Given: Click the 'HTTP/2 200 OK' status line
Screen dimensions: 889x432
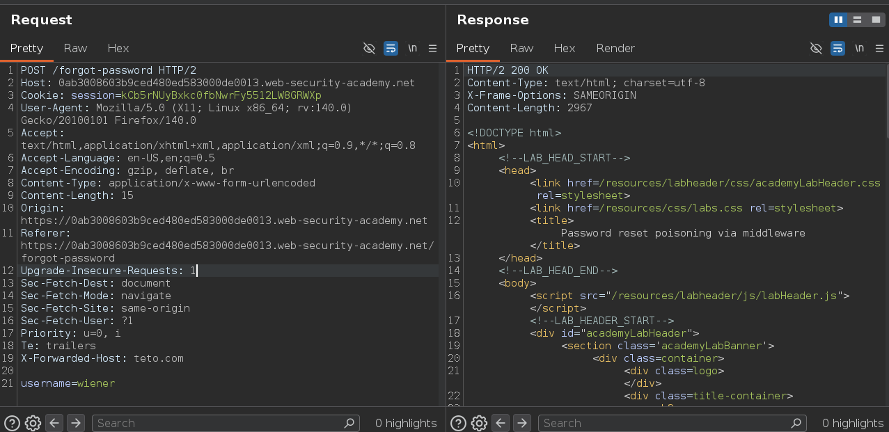Looking at the screenshot, I should [x=508, y=70].
